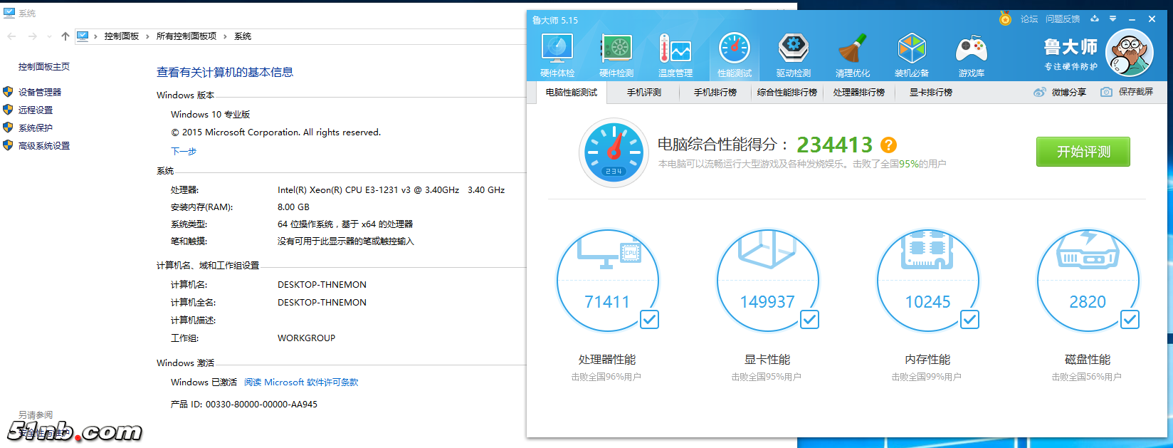Toggle the 显卡性能 test checkbox

tap(809, 320)
